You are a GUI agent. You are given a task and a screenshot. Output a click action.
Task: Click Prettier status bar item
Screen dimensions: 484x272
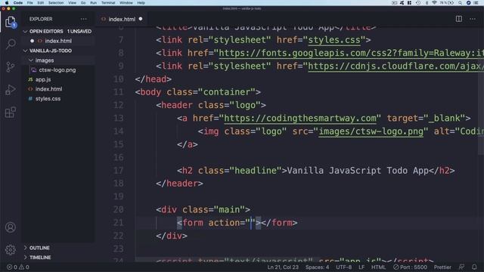click(x=442, y=267)
